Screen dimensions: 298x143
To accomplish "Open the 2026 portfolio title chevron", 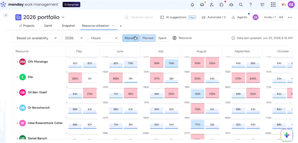I will pos(63,17).
